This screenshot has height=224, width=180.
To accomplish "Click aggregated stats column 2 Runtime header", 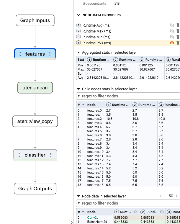I will (125, 60).
